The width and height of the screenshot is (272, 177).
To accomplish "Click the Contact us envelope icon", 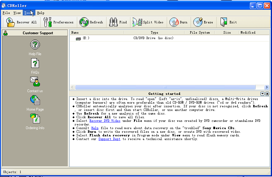I will (x=35, y=82).
